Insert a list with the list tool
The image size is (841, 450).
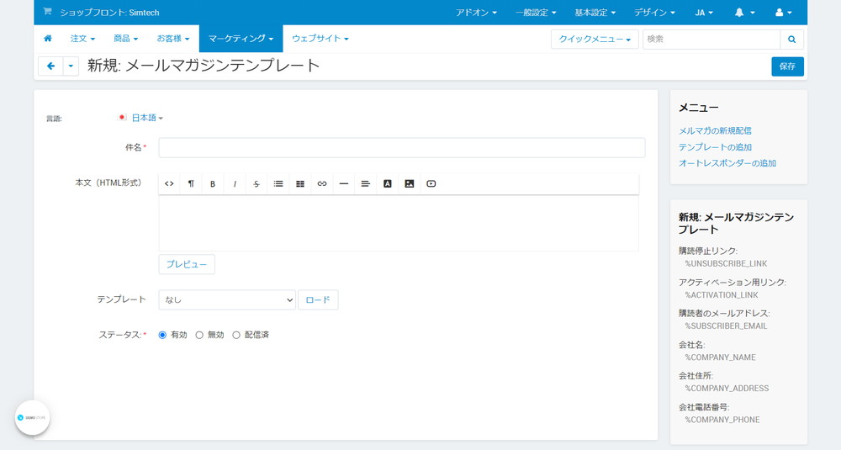(278, 183)
